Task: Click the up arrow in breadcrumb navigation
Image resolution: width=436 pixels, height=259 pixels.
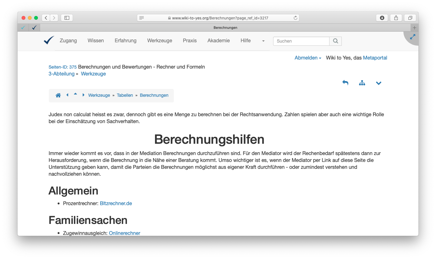Action: coord(75,94)
